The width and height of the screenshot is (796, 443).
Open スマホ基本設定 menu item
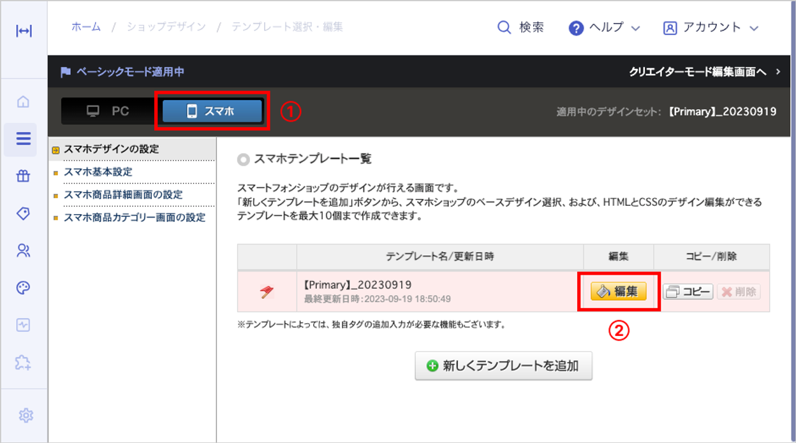tap(98, 172)
